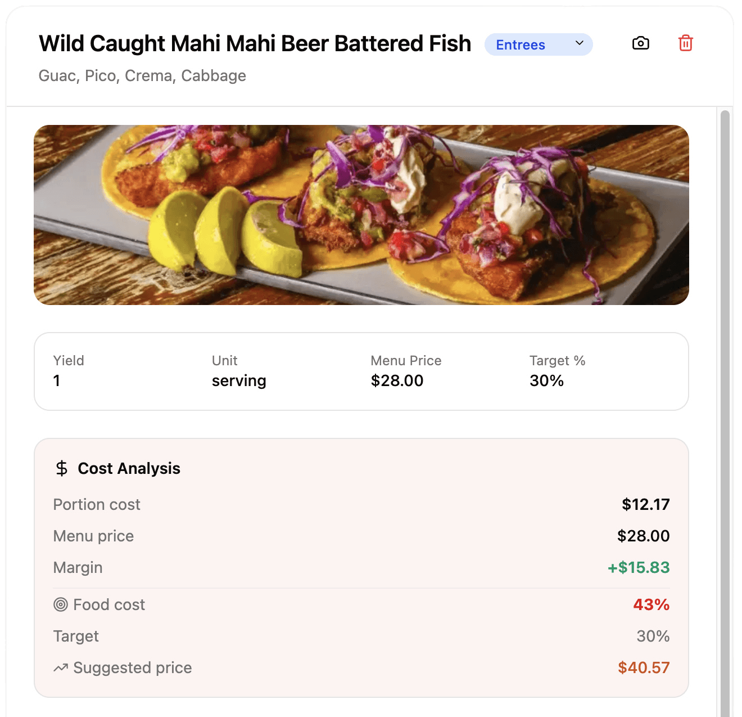Click the Target % value of 30%

coord(546,380)
